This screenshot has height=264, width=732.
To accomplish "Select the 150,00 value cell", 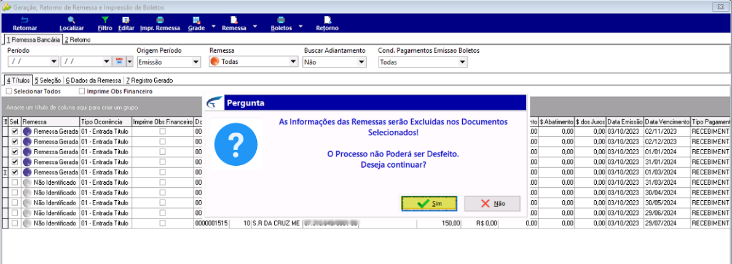I will tap(439, 223).
